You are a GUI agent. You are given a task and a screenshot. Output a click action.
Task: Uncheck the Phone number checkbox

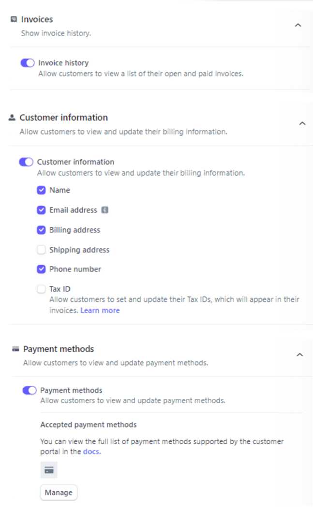click(41, 269)
